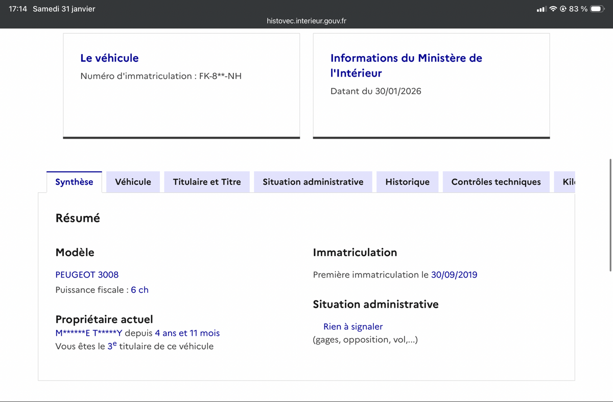Click the 6 ch fiscal power value
This screenshot has height=402, width=613.
[139, 290]
